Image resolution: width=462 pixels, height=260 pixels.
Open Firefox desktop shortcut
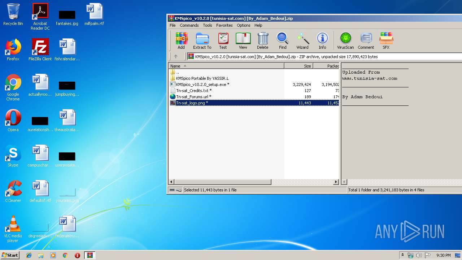coord(13,50)
